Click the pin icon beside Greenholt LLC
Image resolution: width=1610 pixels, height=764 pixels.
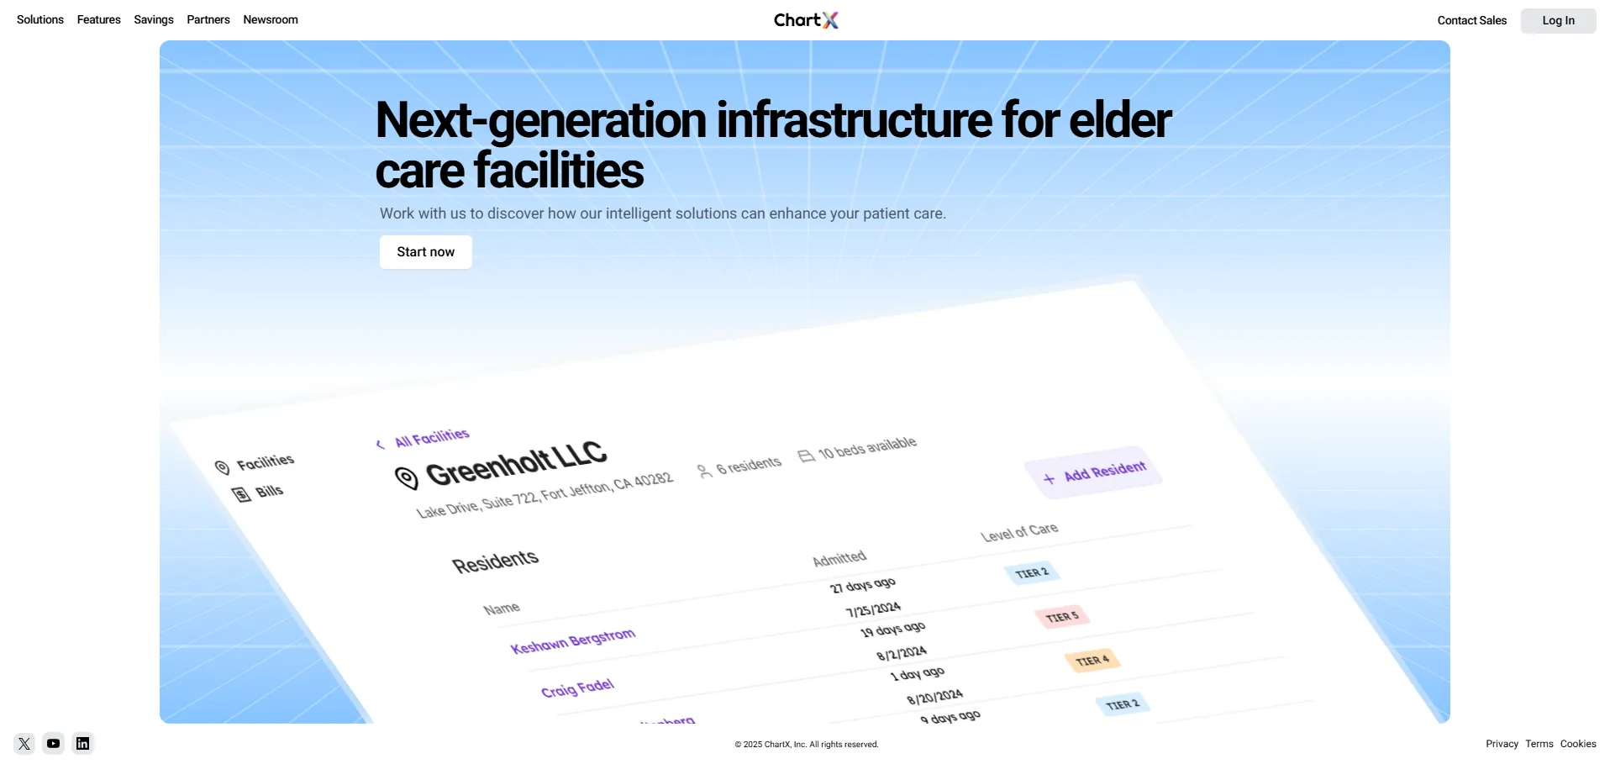click(407, 478)
